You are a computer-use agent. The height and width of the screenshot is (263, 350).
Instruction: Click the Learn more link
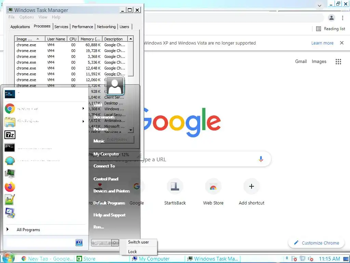[x=322, y=43]
